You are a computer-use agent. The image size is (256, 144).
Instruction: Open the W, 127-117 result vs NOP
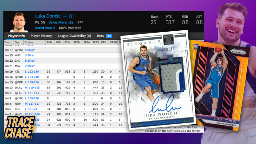point(32,103)
